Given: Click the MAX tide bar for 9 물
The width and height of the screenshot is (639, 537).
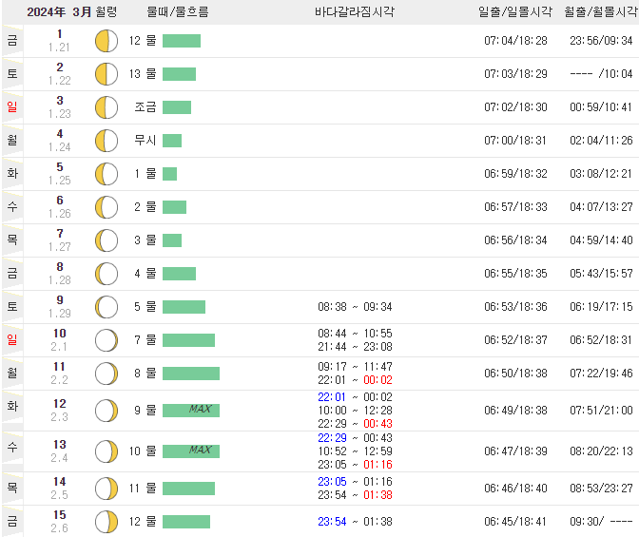Looking at the screenshot, I should 191,411.
